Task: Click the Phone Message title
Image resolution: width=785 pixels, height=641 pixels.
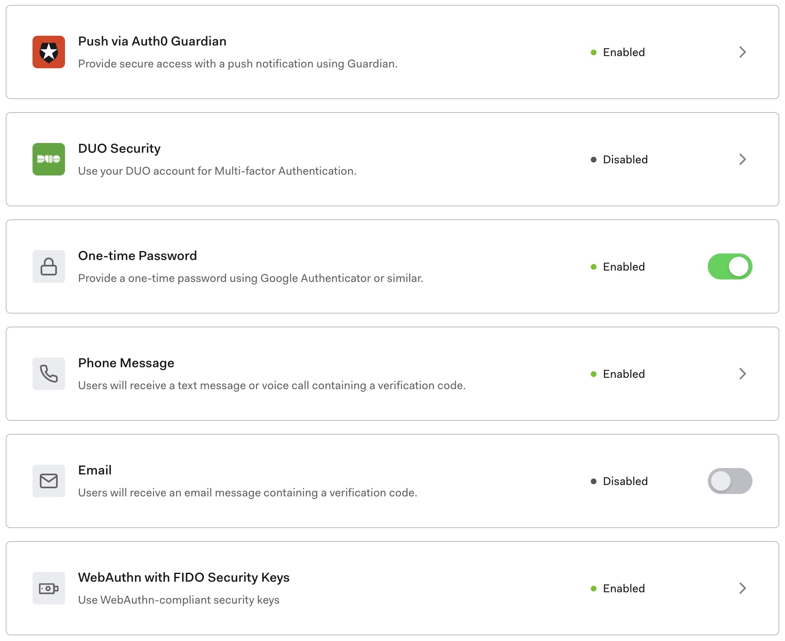Action: 126,363
